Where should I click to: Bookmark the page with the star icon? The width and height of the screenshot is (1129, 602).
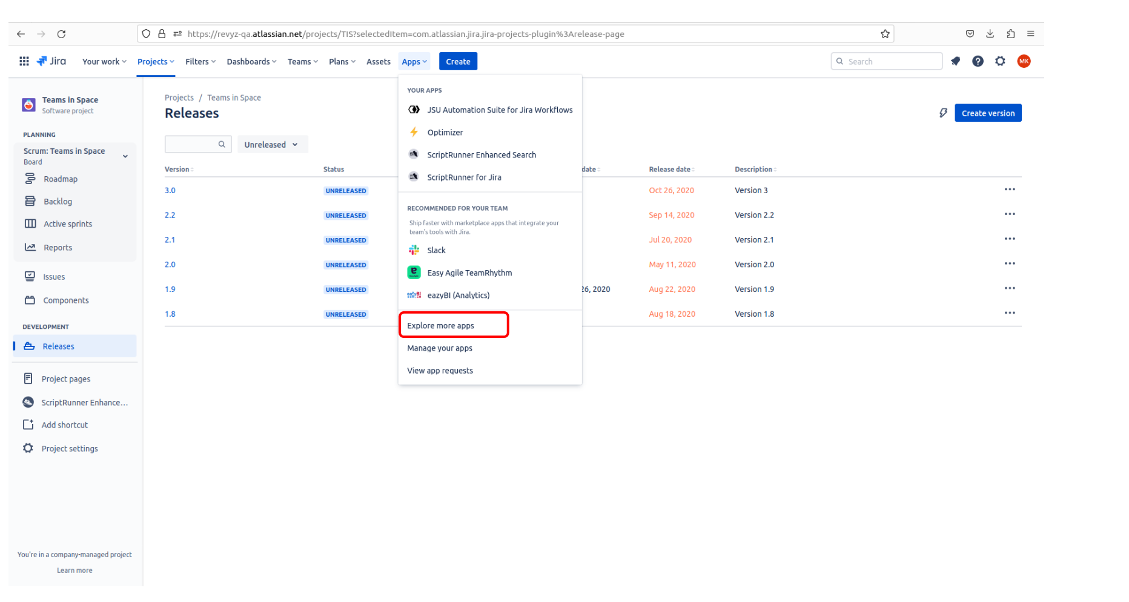pos(885,34)
